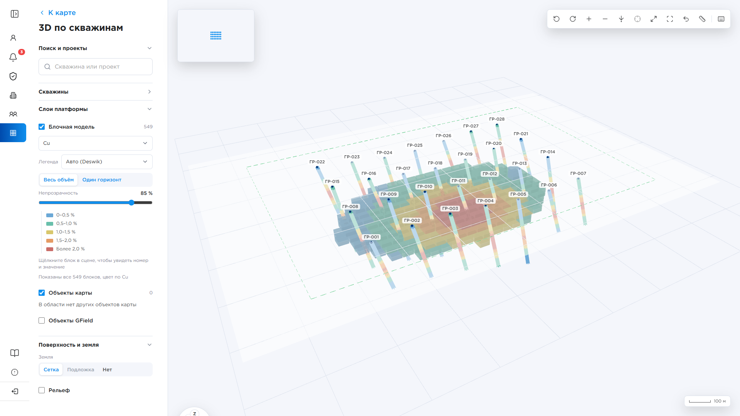Select the Сетка ground tab
This screenshot has height=416, width=740.
coord(51,369)
